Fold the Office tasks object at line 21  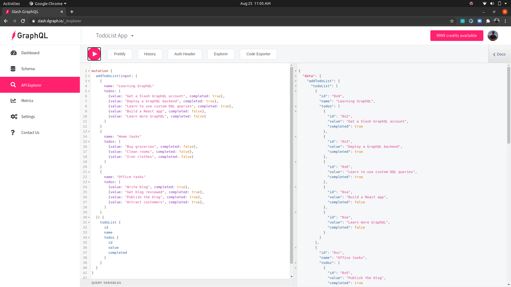89,172
